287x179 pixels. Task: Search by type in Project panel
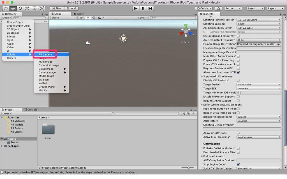[184, 114]
